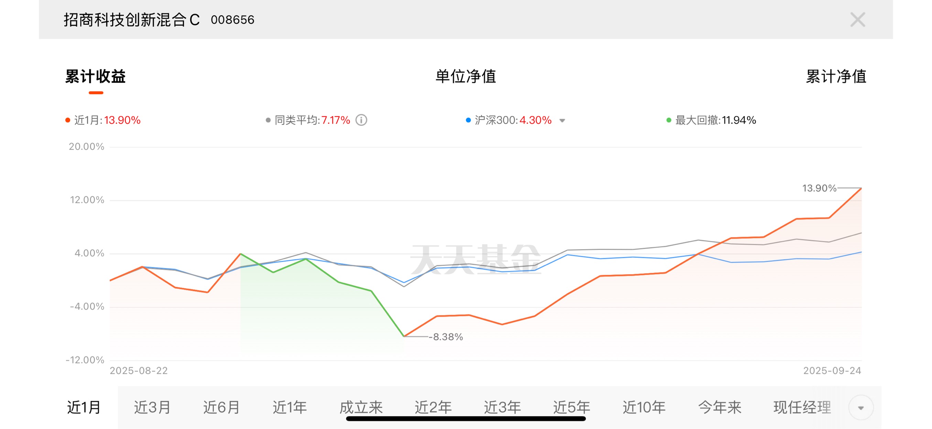The width and height of the screenshot is (932, 429).
Task: Choose the 今年来 period option
Action: (720, 407)
